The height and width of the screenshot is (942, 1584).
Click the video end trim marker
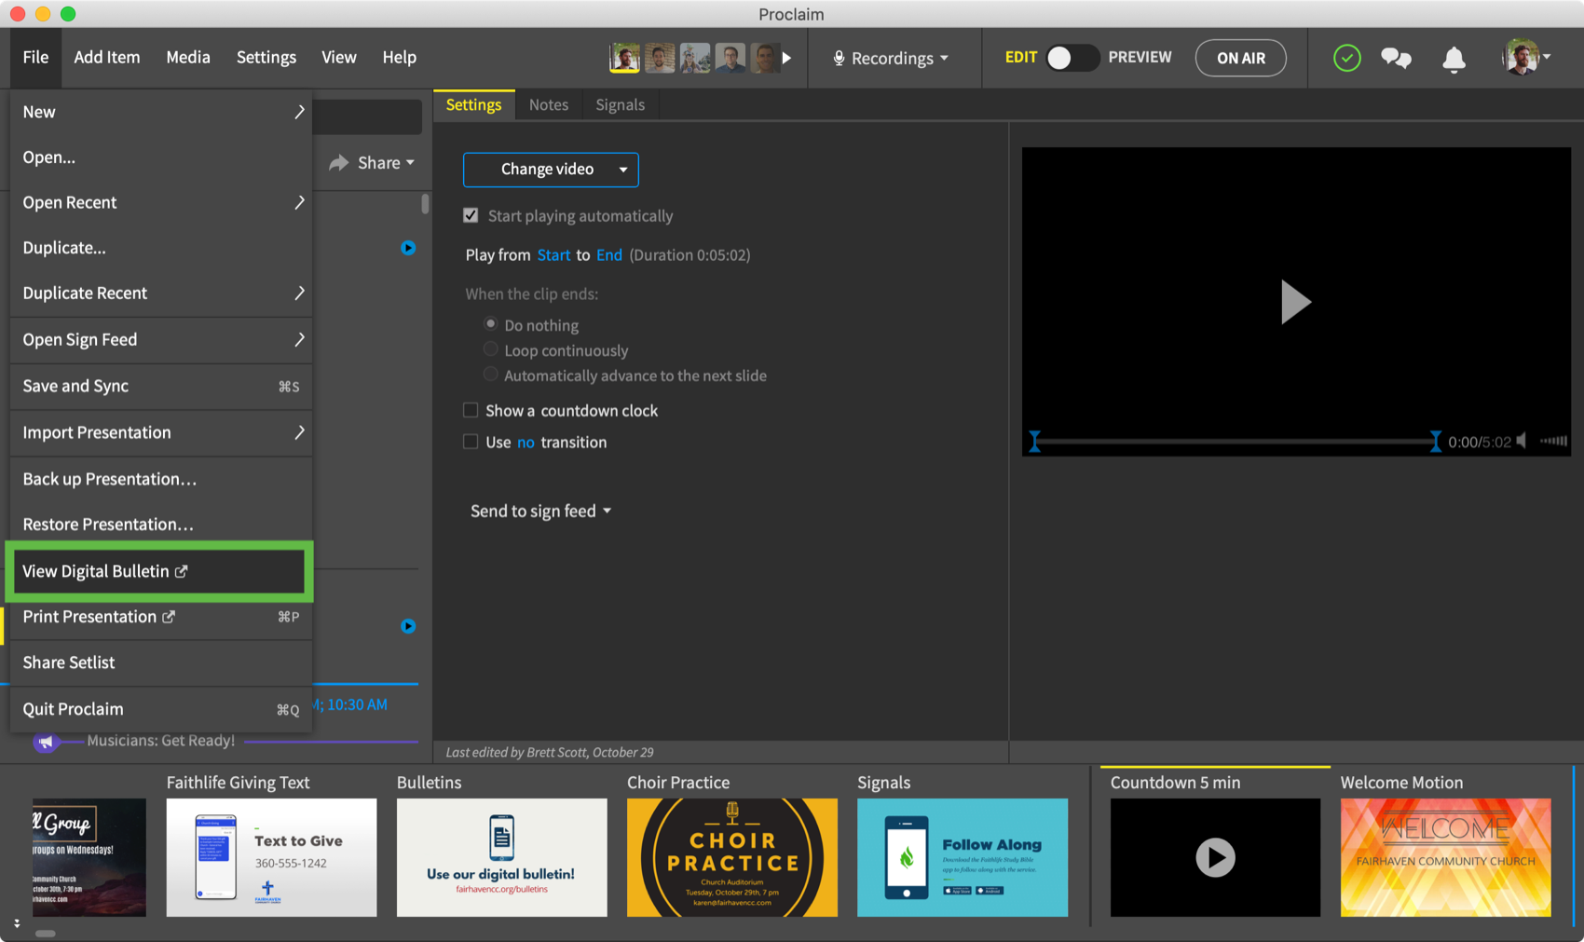click(x=1435, y=442)
